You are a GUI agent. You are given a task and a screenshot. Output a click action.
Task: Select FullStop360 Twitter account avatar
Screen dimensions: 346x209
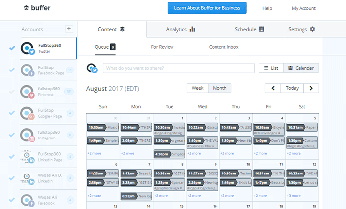(x=27, y=48)
